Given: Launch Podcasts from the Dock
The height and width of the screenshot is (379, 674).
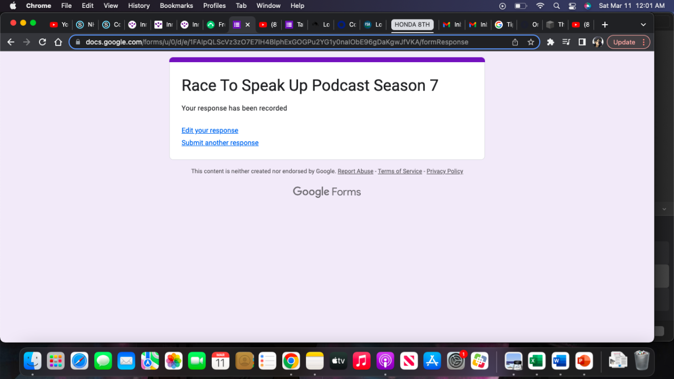Looking at the screenshot, I should [x=385, y=361].
